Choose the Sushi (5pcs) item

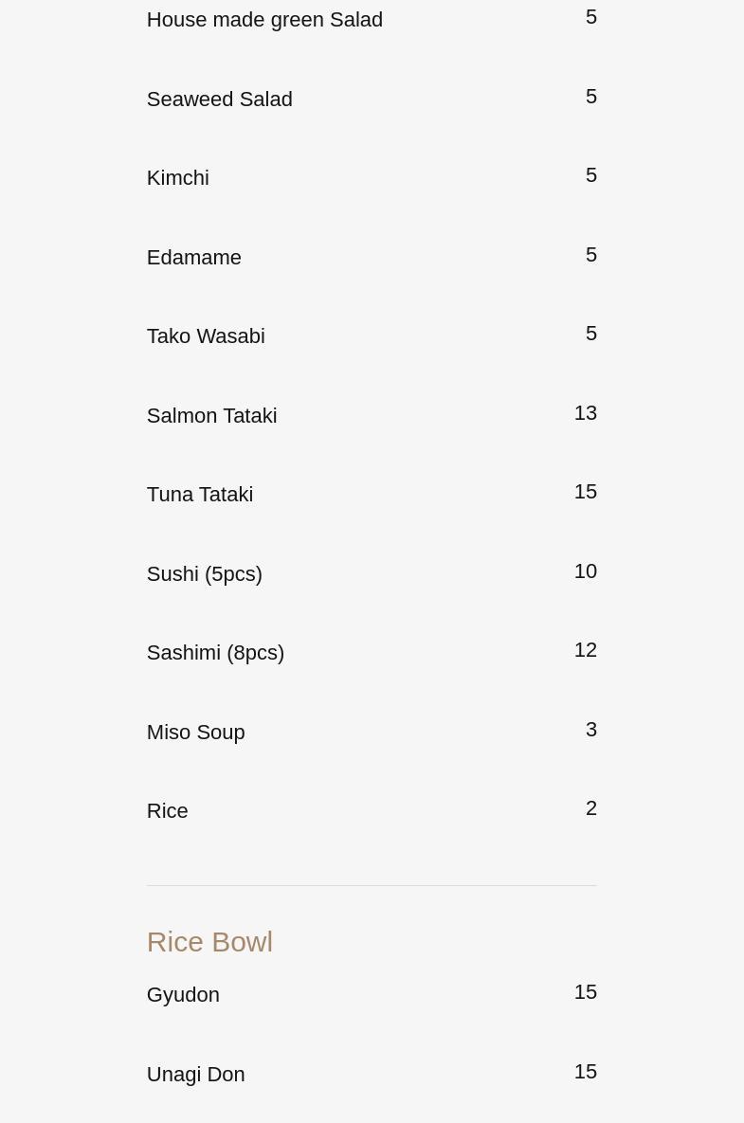pyautogui.click(x=204, y=574)
